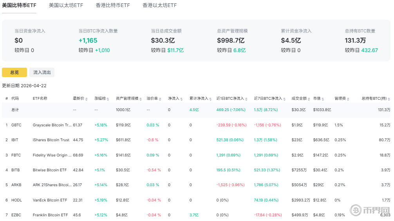Click FBTC's 0.09 % premium cell

click(153, 155)
